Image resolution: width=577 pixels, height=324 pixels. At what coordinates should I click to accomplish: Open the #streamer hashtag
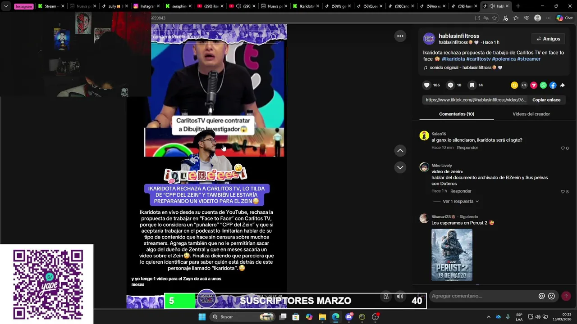529,59
